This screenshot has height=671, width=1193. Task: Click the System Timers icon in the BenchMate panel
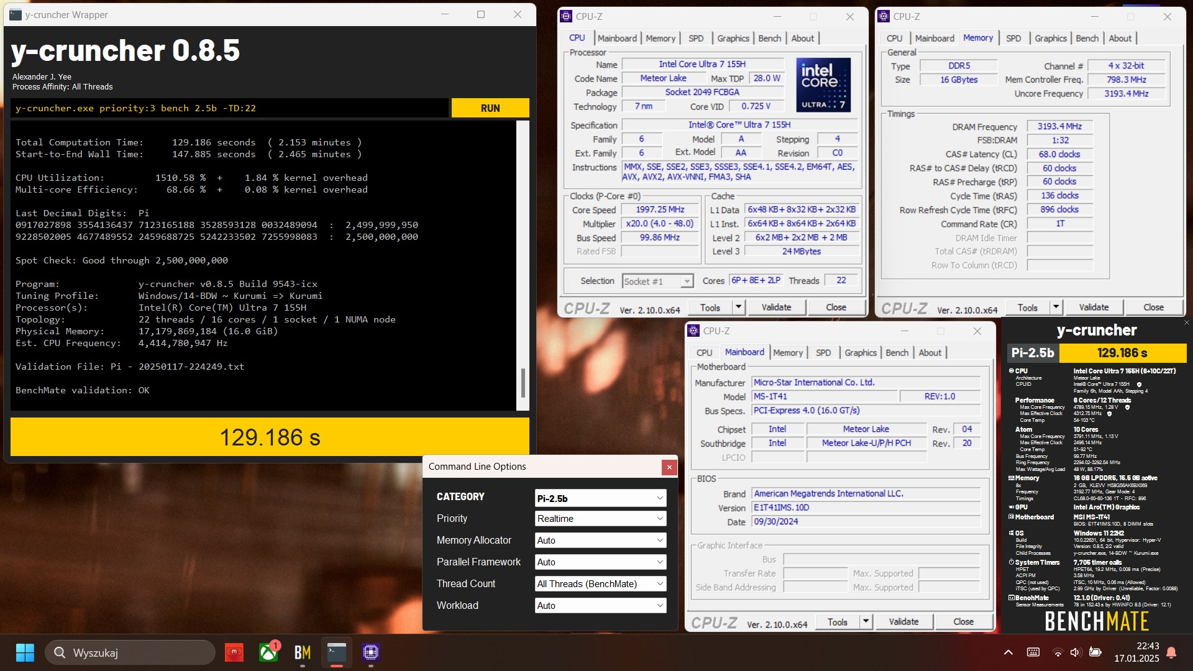point(1011,562)
